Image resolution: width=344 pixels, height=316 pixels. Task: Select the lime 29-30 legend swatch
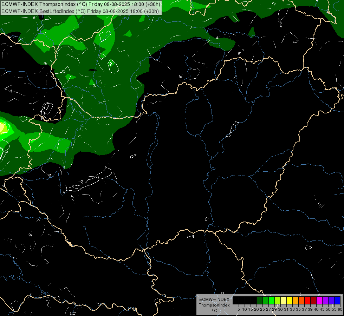pos(278,300)
